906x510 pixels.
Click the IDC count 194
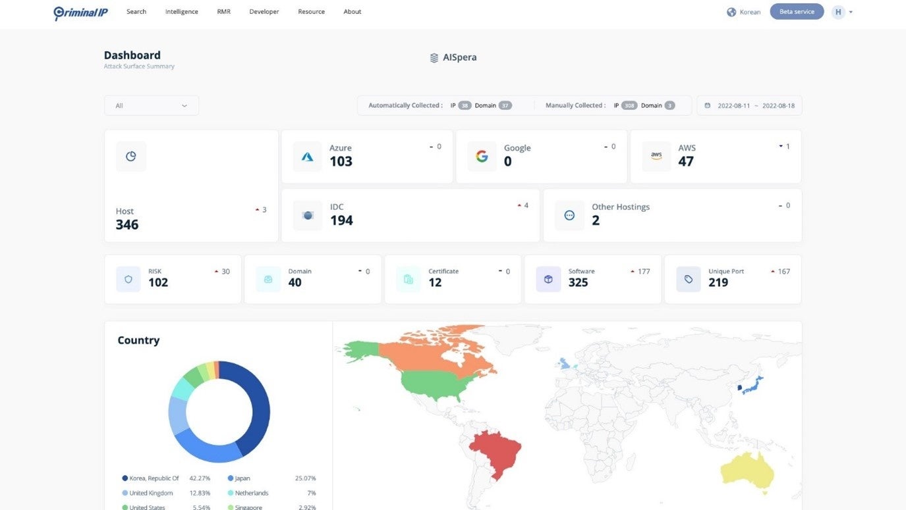pyautogui.click(x=341, y=220)
